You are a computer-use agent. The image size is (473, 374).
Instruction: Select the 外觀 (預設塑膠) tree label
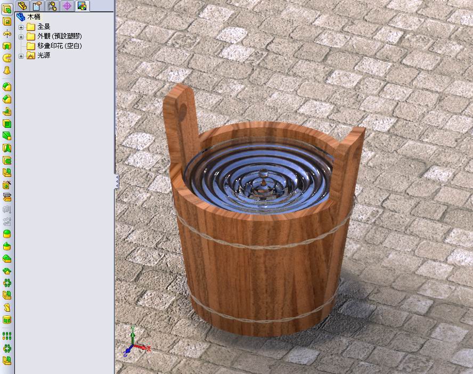click(60, 36)
